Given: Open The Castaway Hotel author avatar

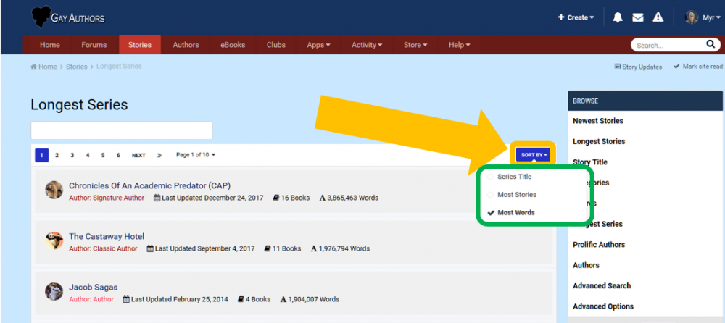Looking at the screenshot, I should pyautogui.click(x=54, y=240).
